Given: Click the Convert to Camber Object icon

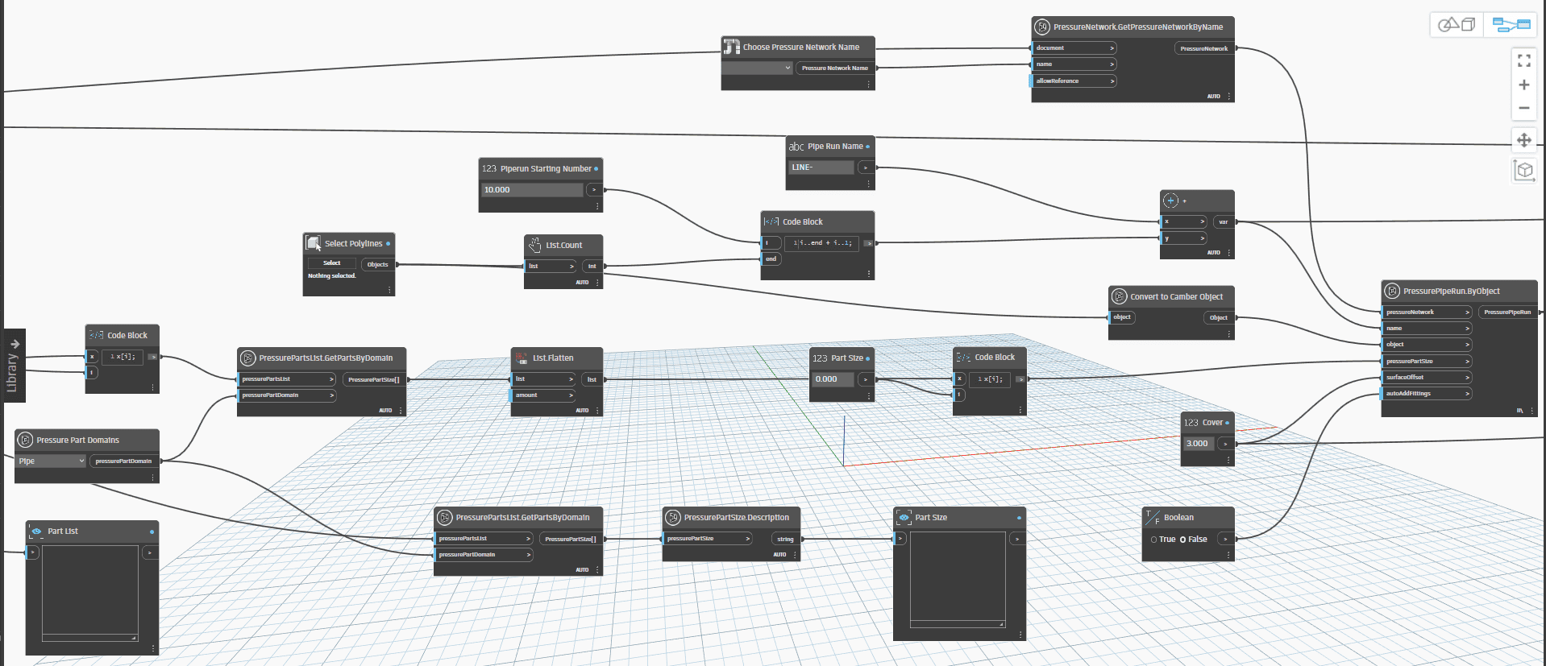Looking at the screenshot, I should tap(1119, 296).
